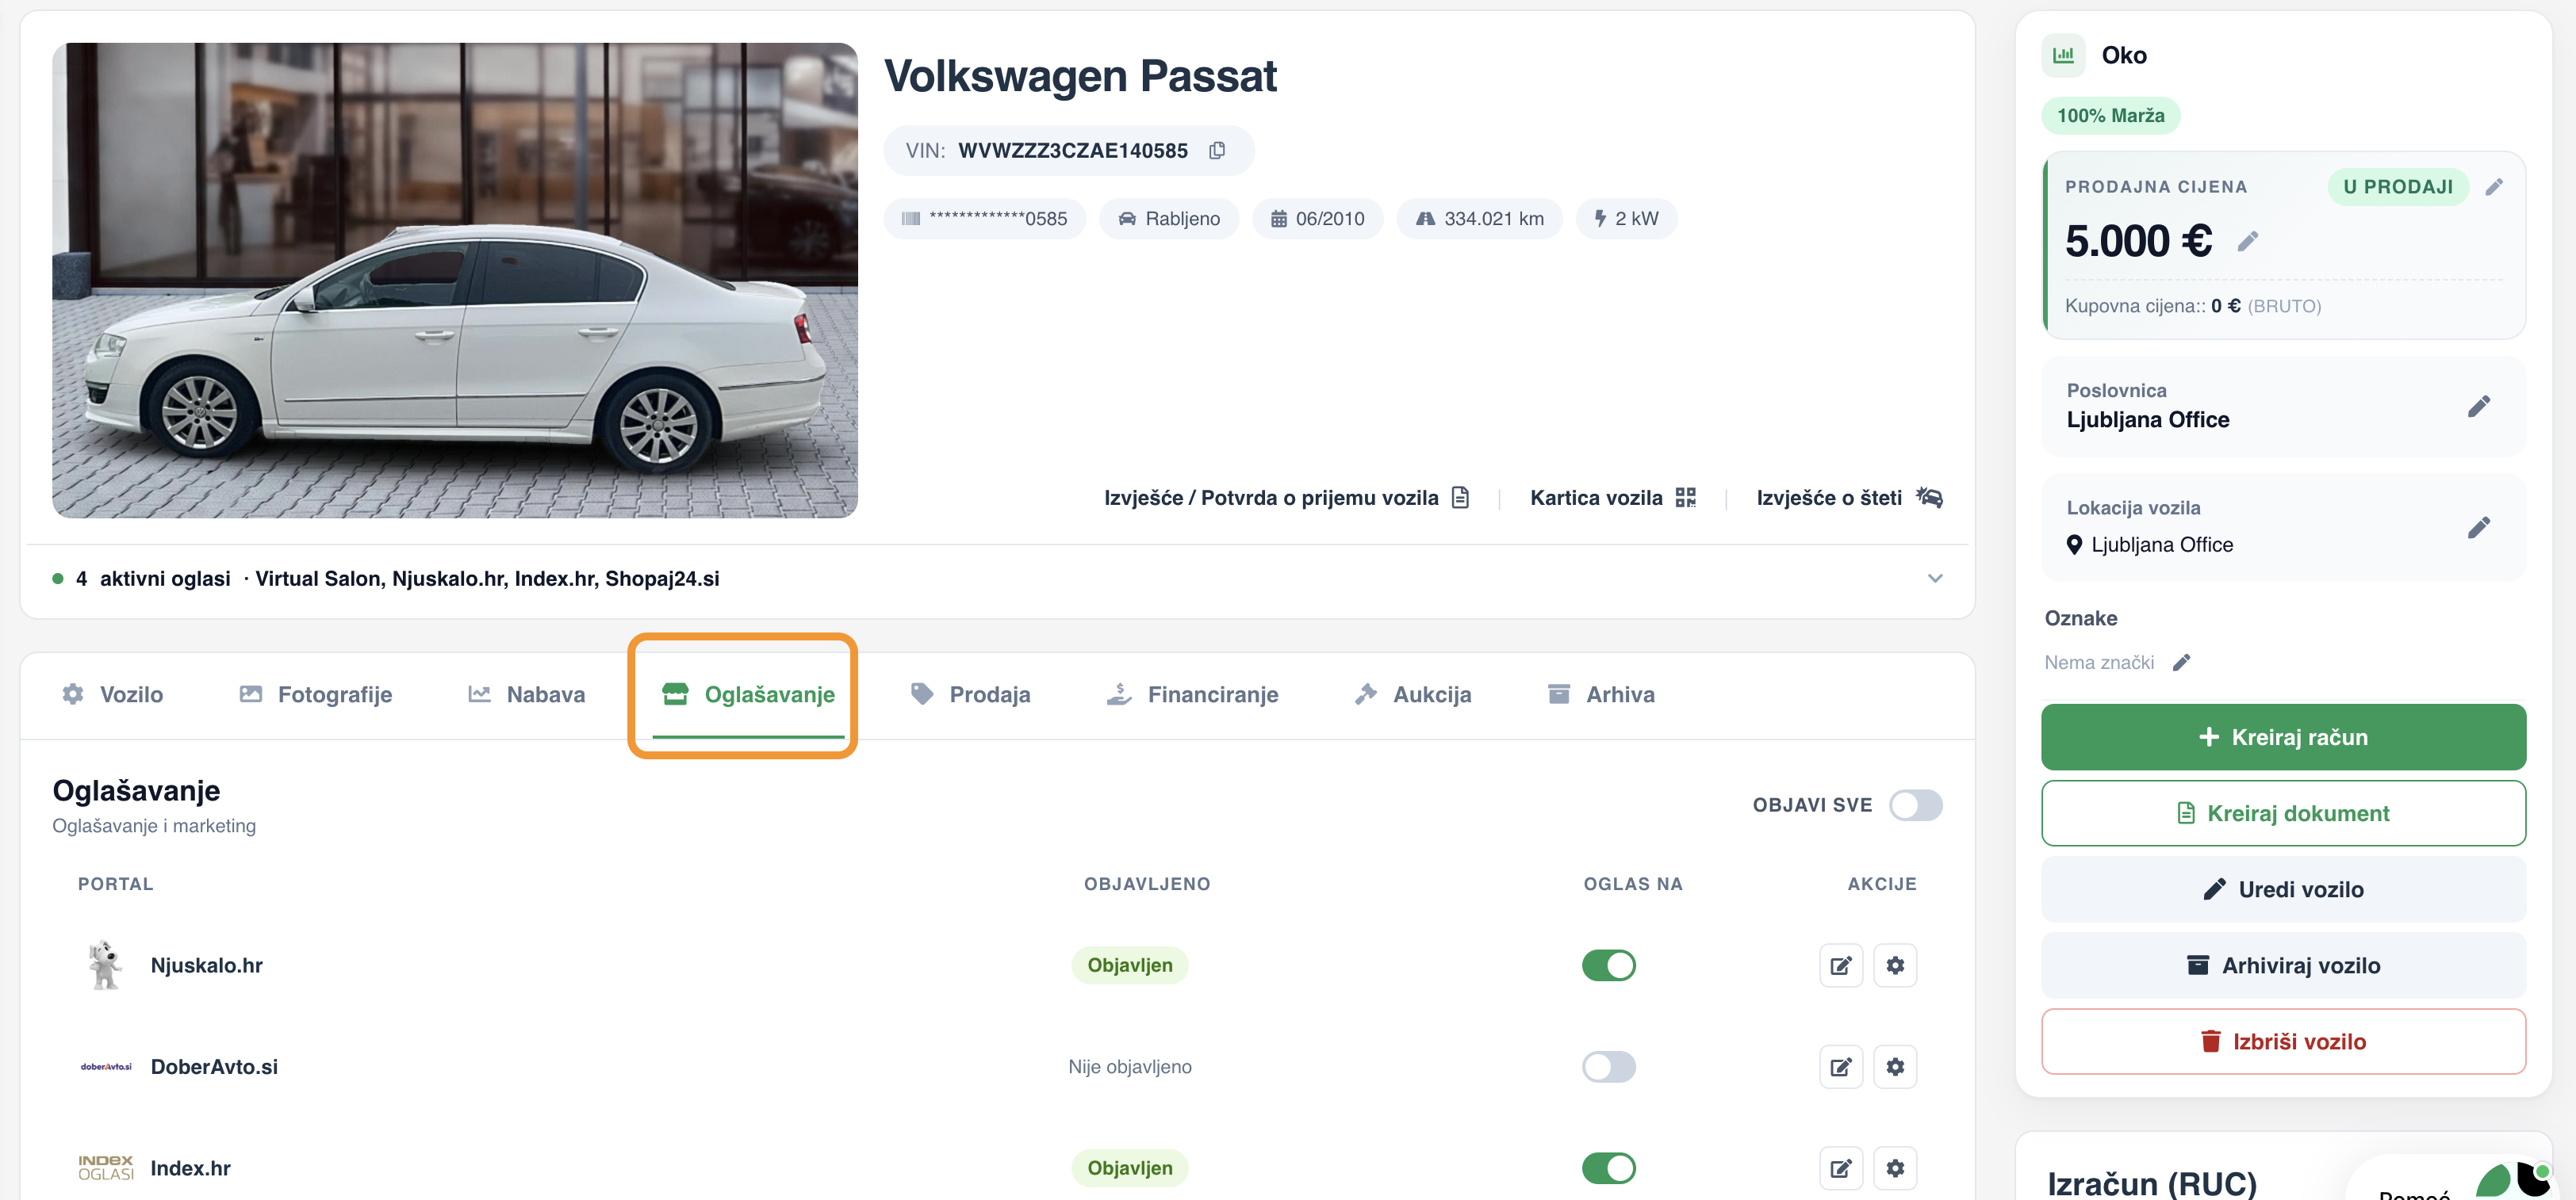
Task: Edit tags next to Nema značk
Action: click(2181, 663)
